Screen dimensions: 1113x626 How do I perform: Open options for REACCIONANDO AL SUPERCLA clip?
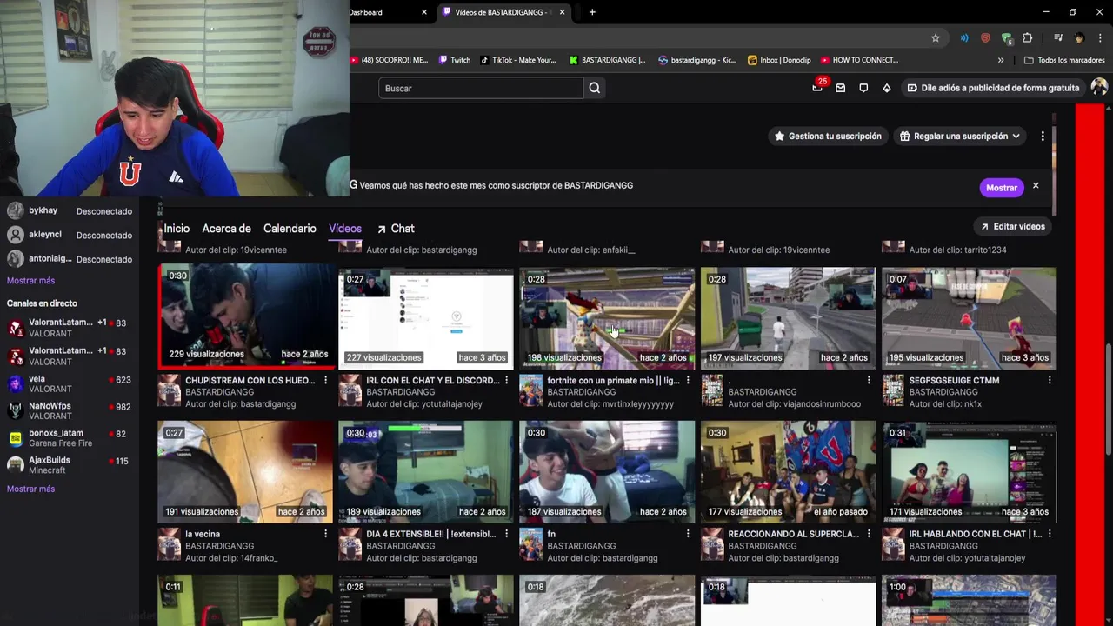868,535
